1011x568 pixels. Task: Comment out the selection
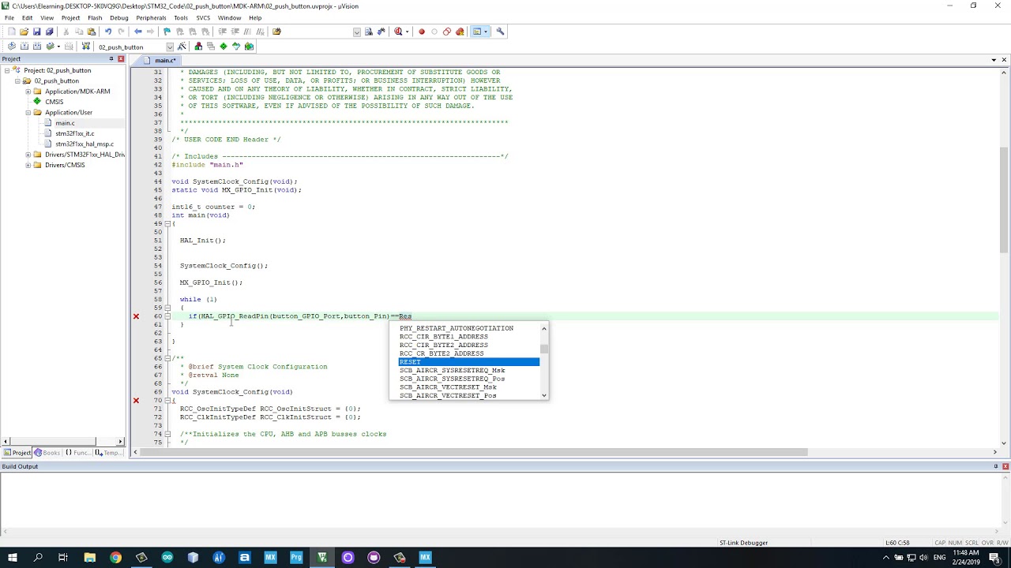[x=248, y=32]
